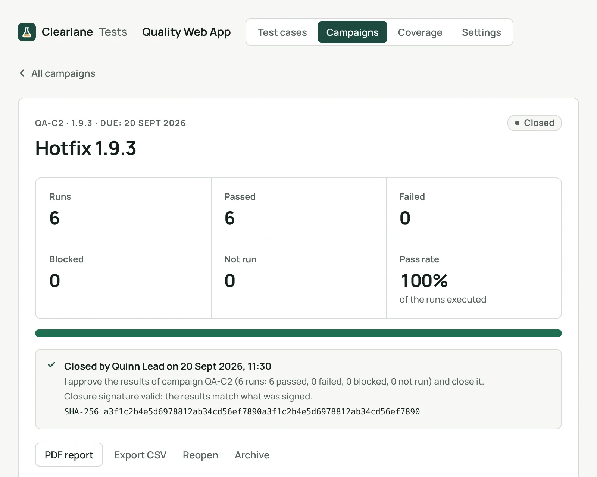Click the Quality Web App project name

pos(187,32)
